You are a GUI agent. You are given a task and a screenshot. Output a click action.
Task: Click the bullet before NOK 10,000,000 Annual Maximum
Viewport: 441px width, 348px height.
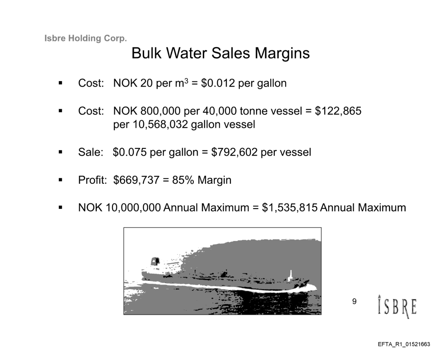pyautogui.click(x=61, y=208)
